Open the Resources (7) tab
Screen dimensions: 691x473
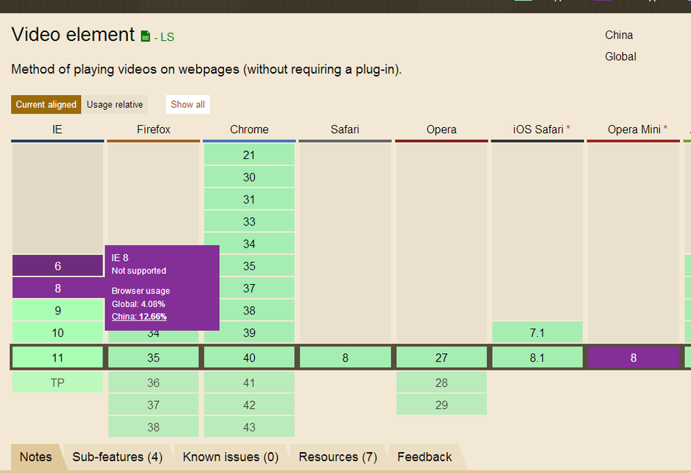coord(338,457)
